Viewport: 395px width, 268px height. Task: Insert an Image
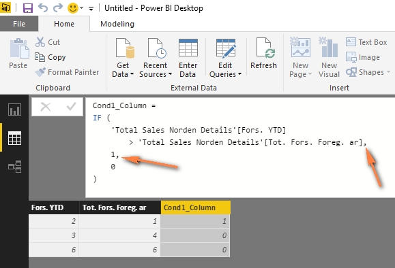click(363, 57)
